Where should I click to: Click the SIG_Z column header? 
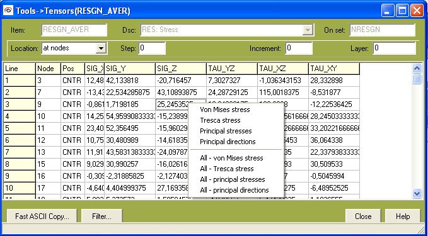click(x=181, y=69)
